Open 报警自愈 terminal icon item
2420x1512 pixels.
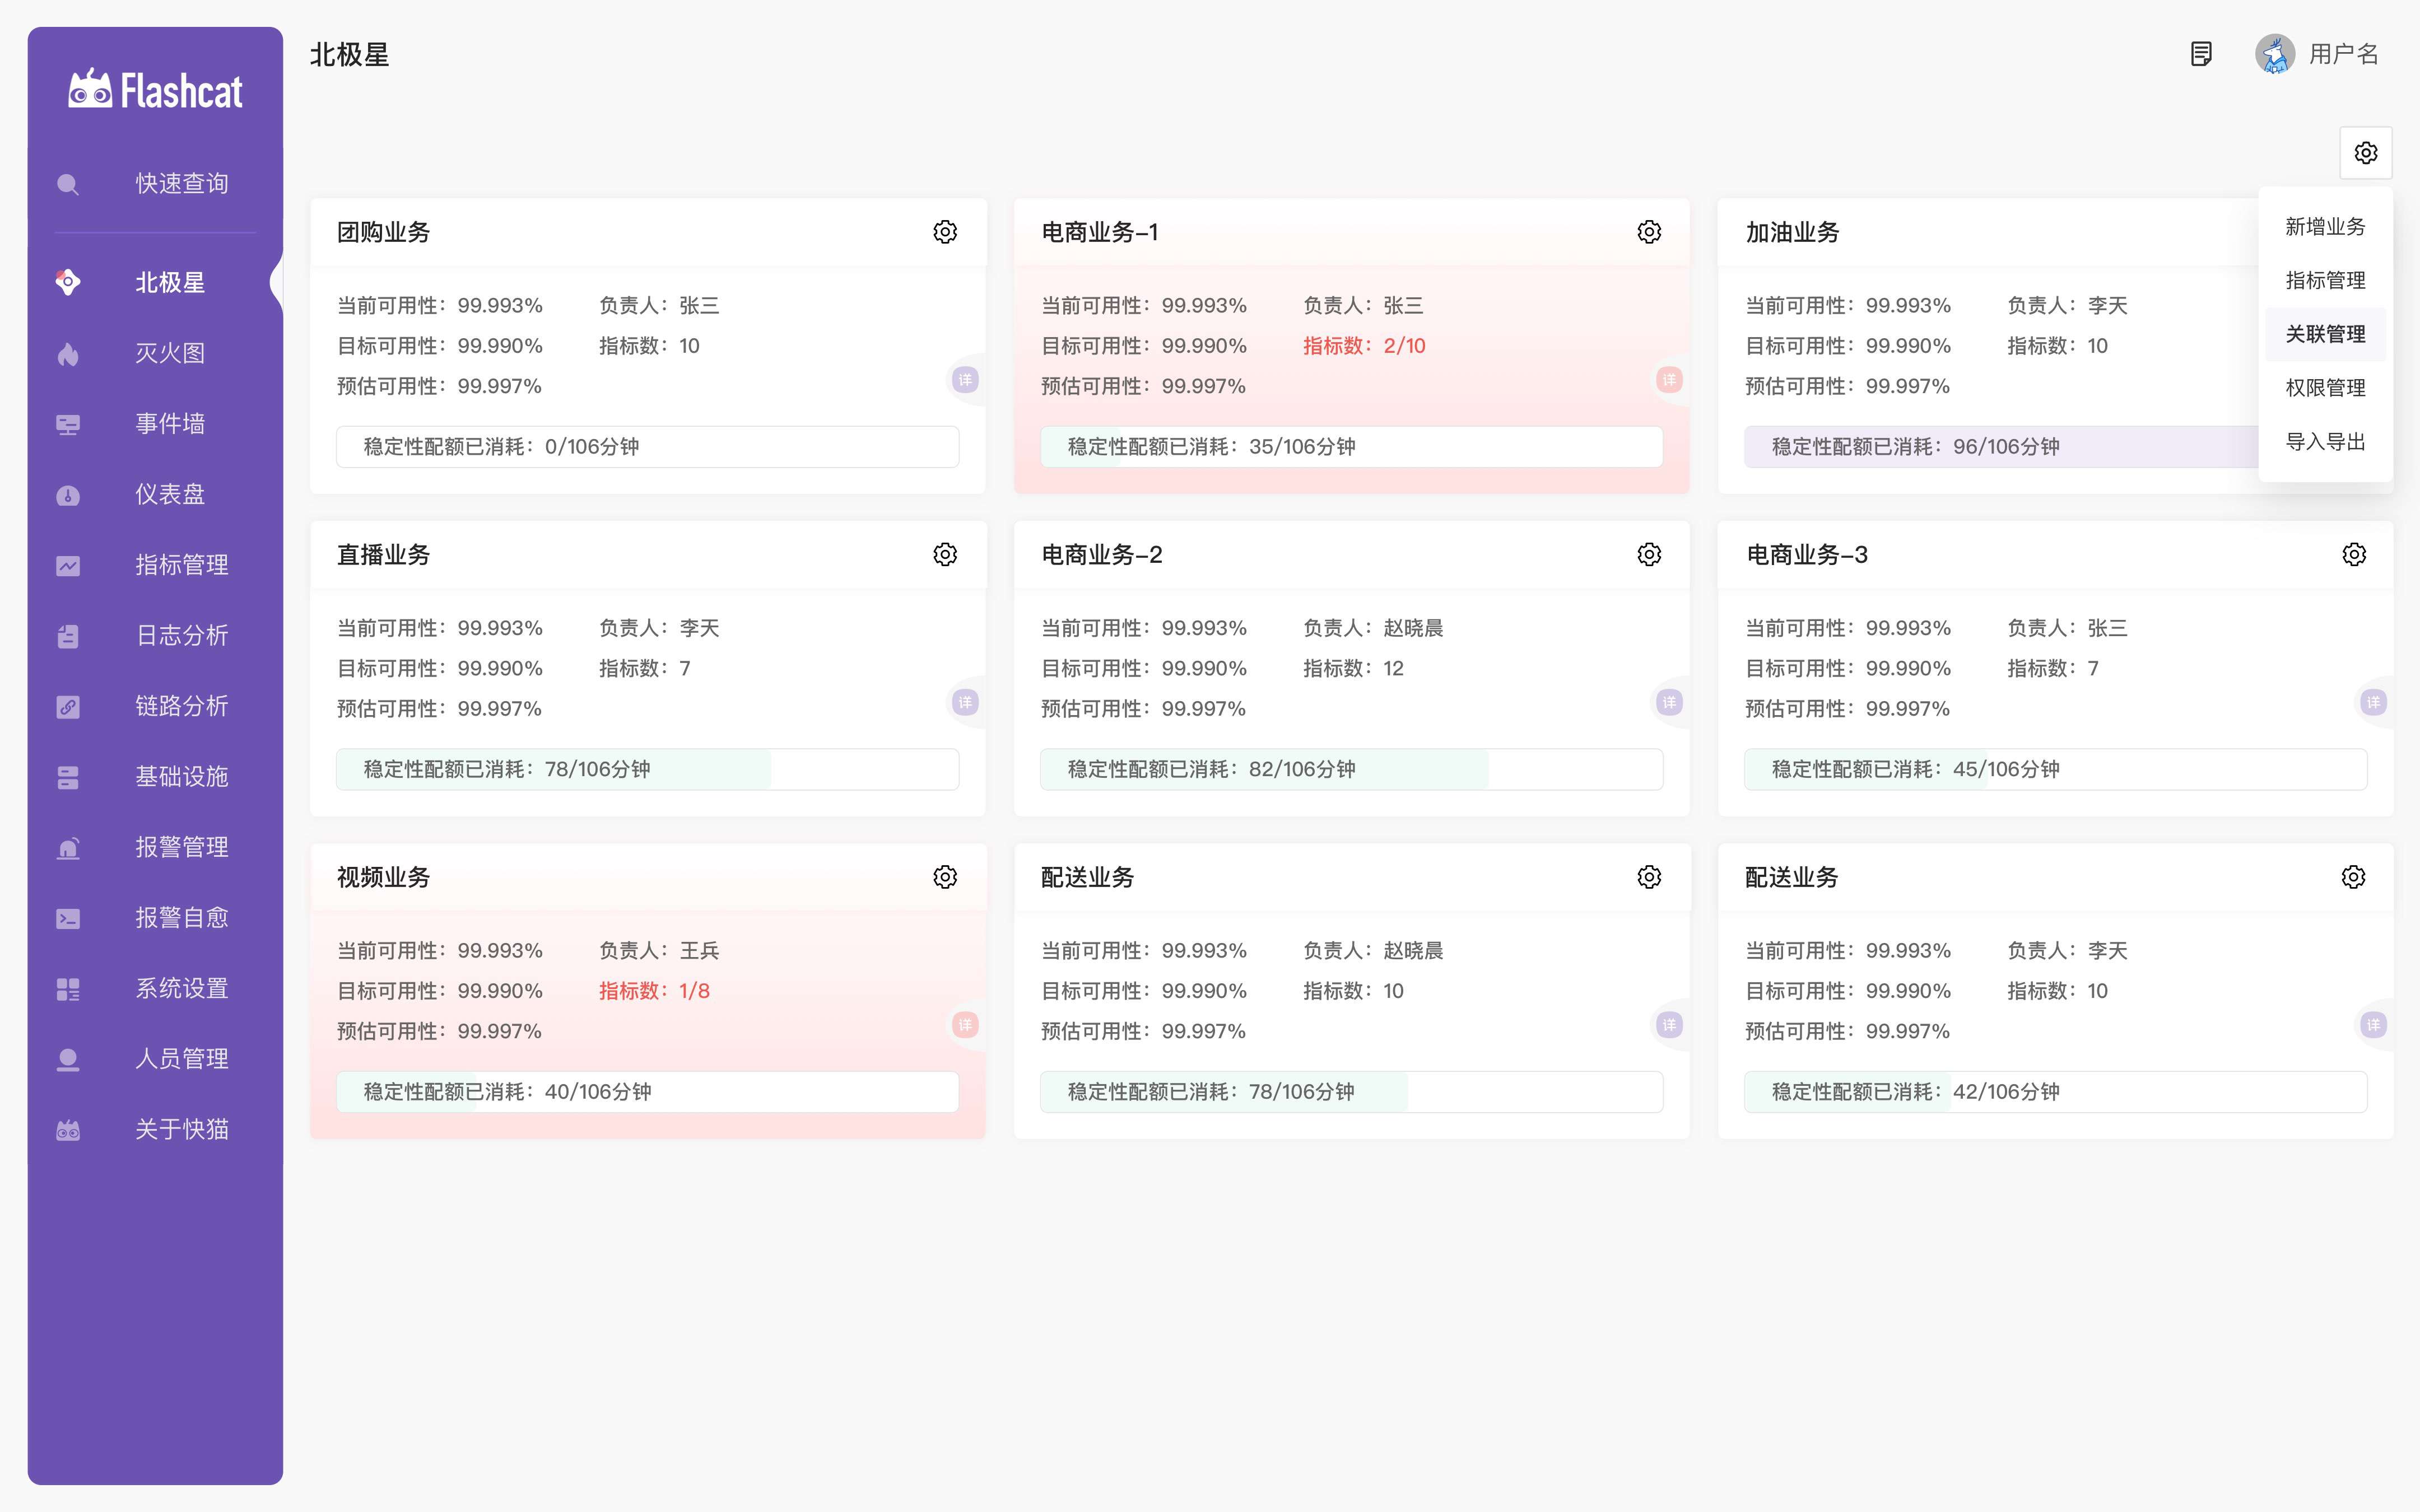[68, 918]
